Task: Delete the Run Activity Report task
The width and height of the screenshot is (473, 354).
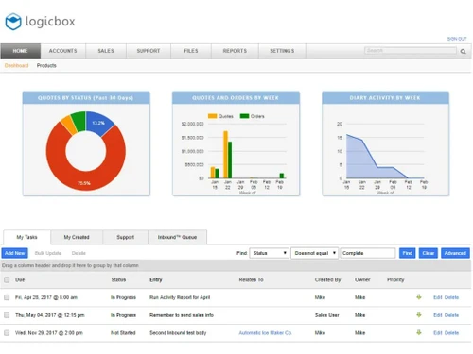Action: click(451, 297)
